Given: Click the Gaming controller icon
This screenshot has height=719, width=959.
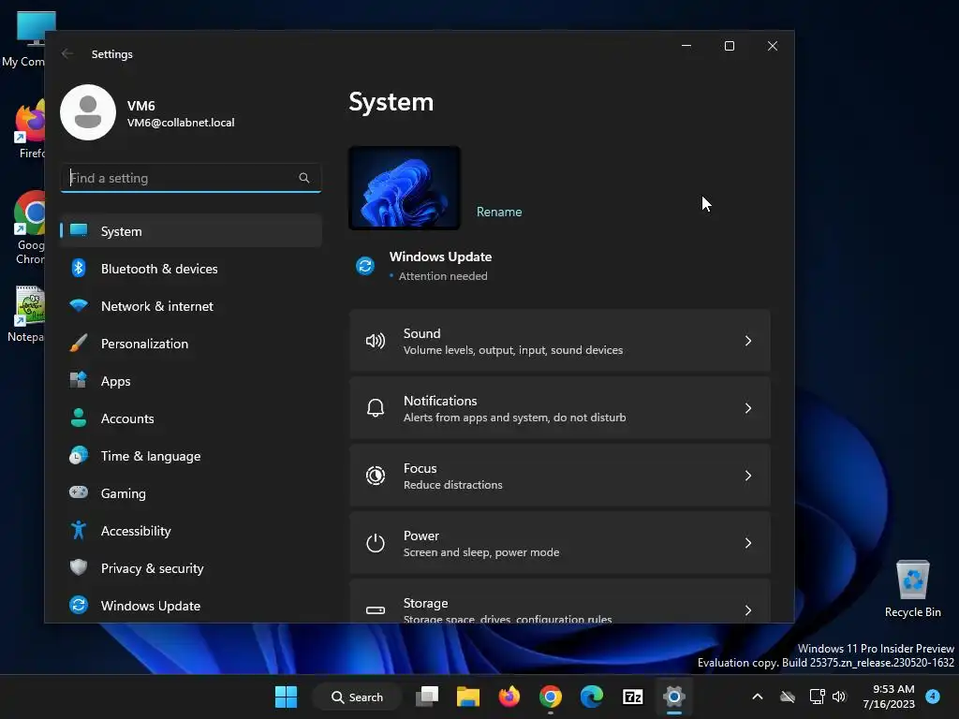Looking at the screenshot, I should click(79, 492).
